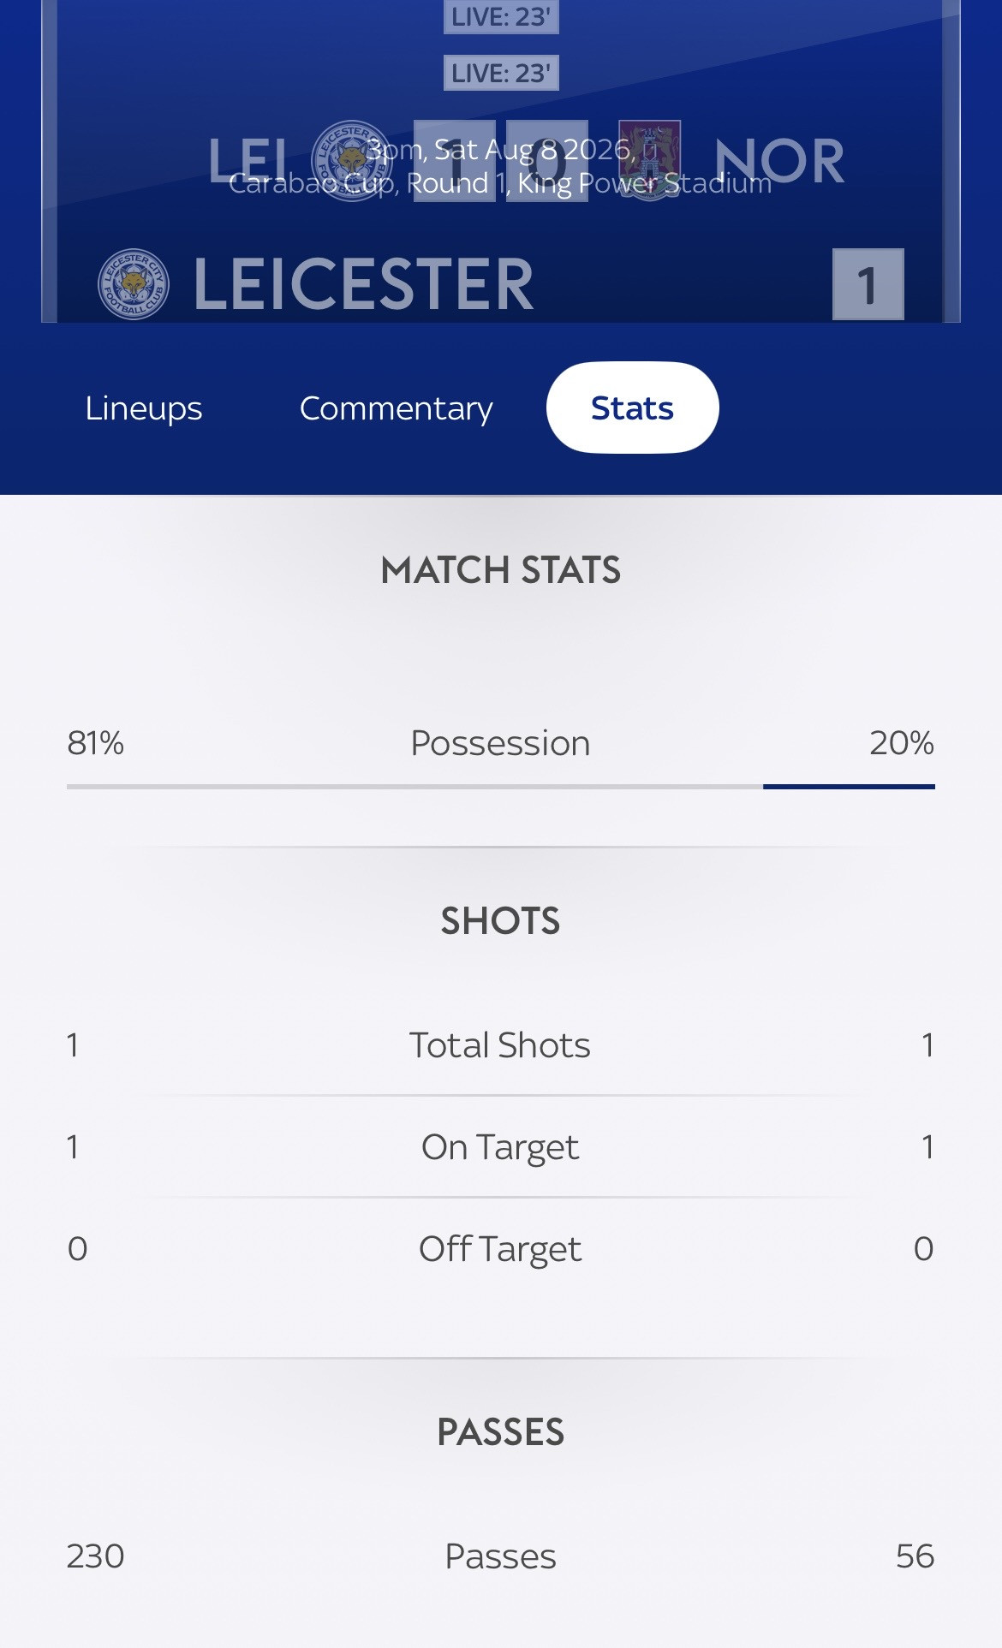Screen dimensions: 1002x1648
Task: Tap the 20% possession value
Action: click(x=901, y=743)
